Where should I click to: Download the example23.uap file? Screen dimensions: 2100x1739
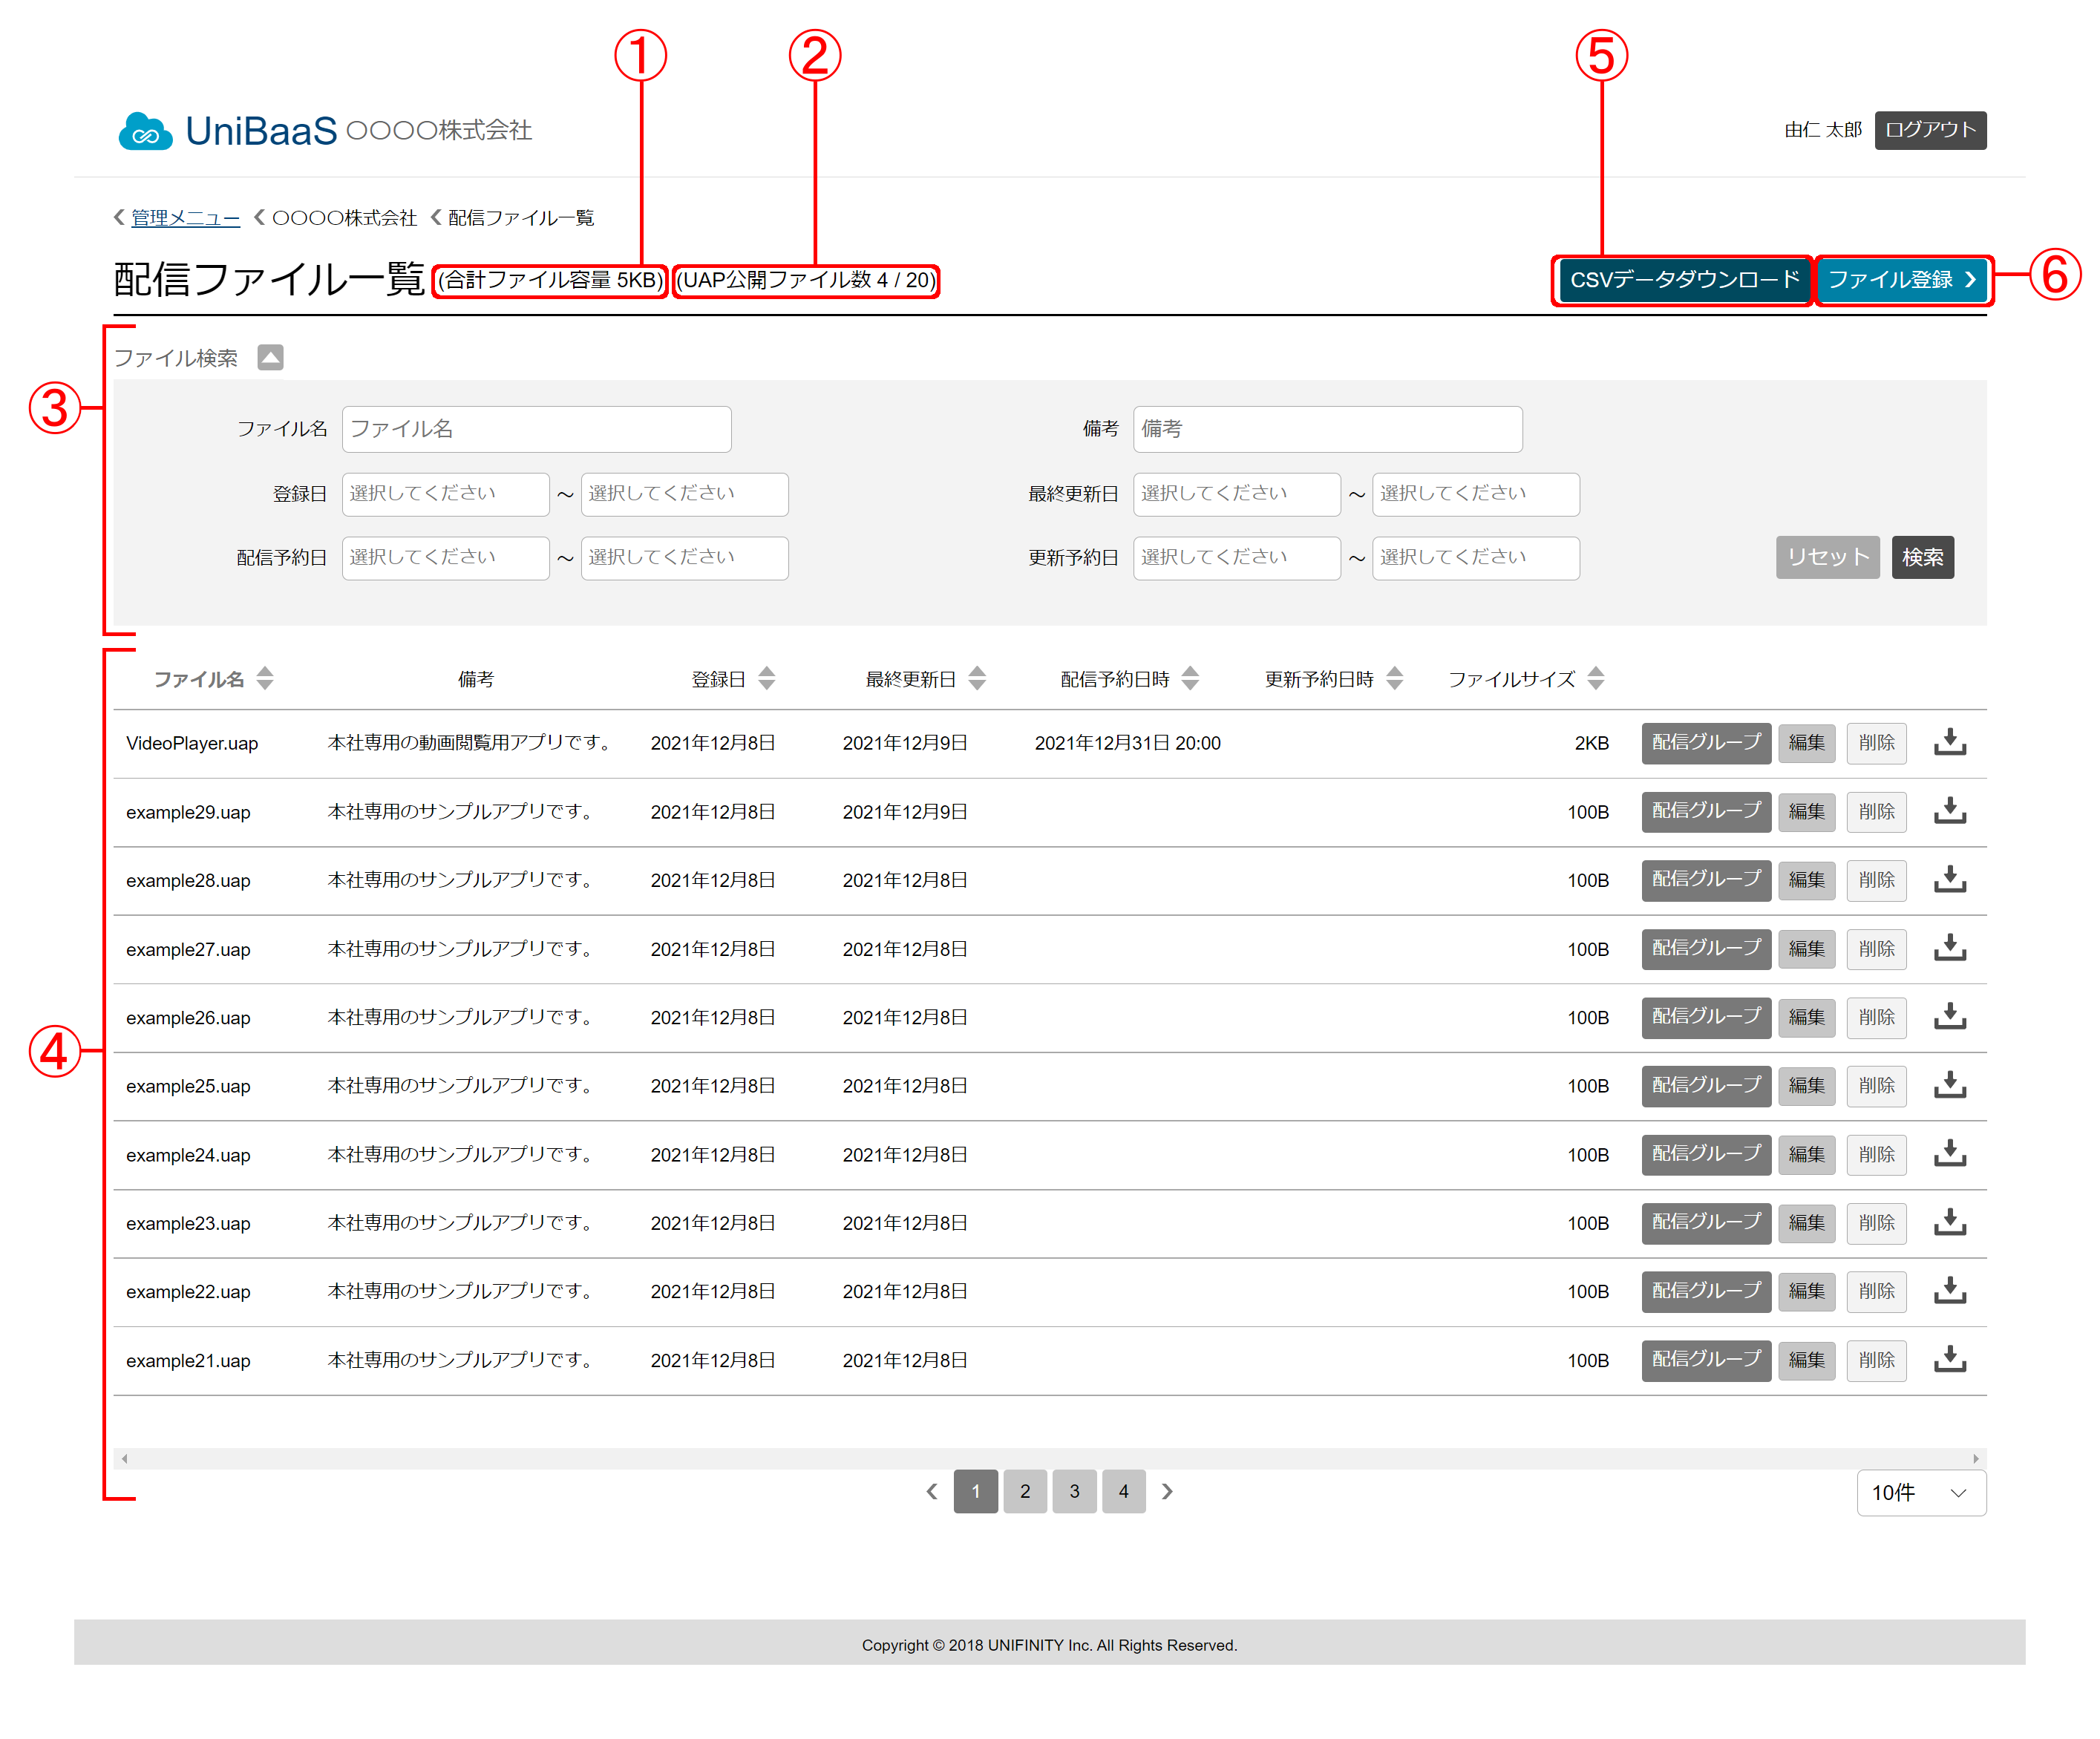(x=1949, y=1222)
